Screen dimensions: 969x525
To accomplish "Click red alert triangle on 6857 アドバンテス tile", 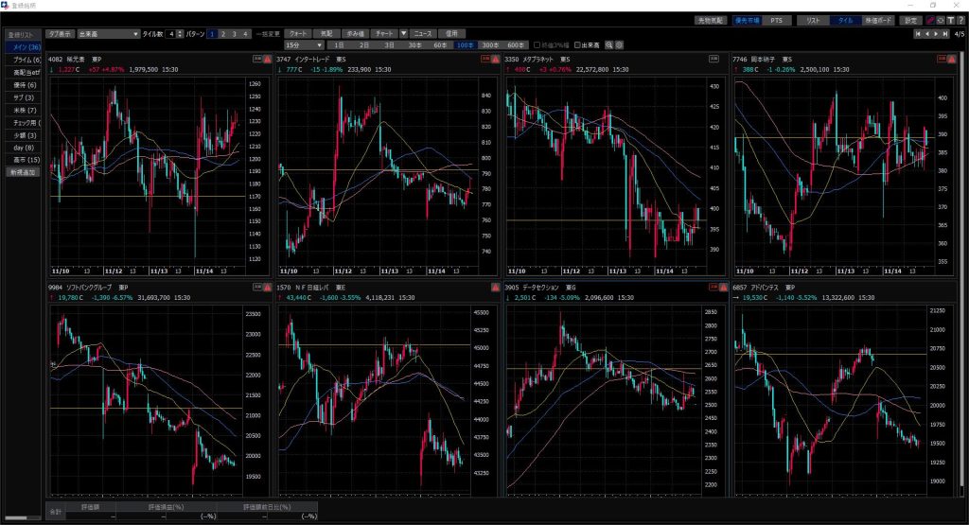I will tap(953, 288).
